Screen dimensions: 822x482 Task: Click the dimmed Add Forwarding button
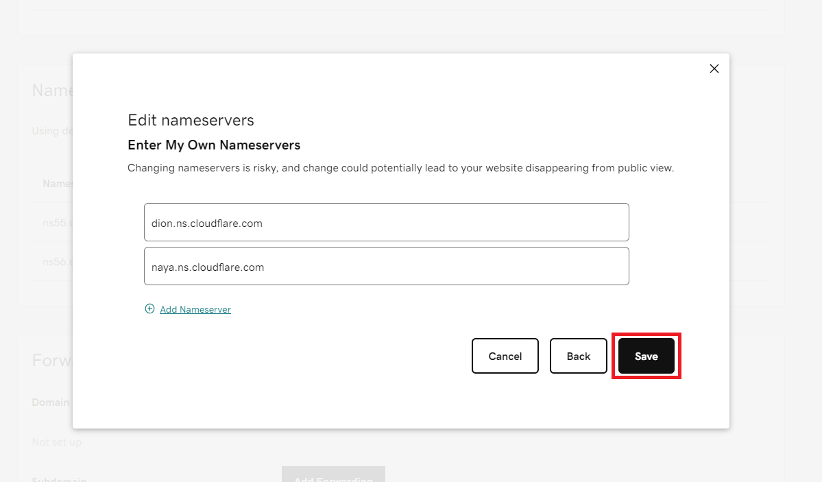point(333,474)
